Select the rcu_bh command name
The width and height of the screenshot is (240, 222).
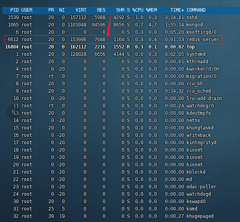point(195,84)
